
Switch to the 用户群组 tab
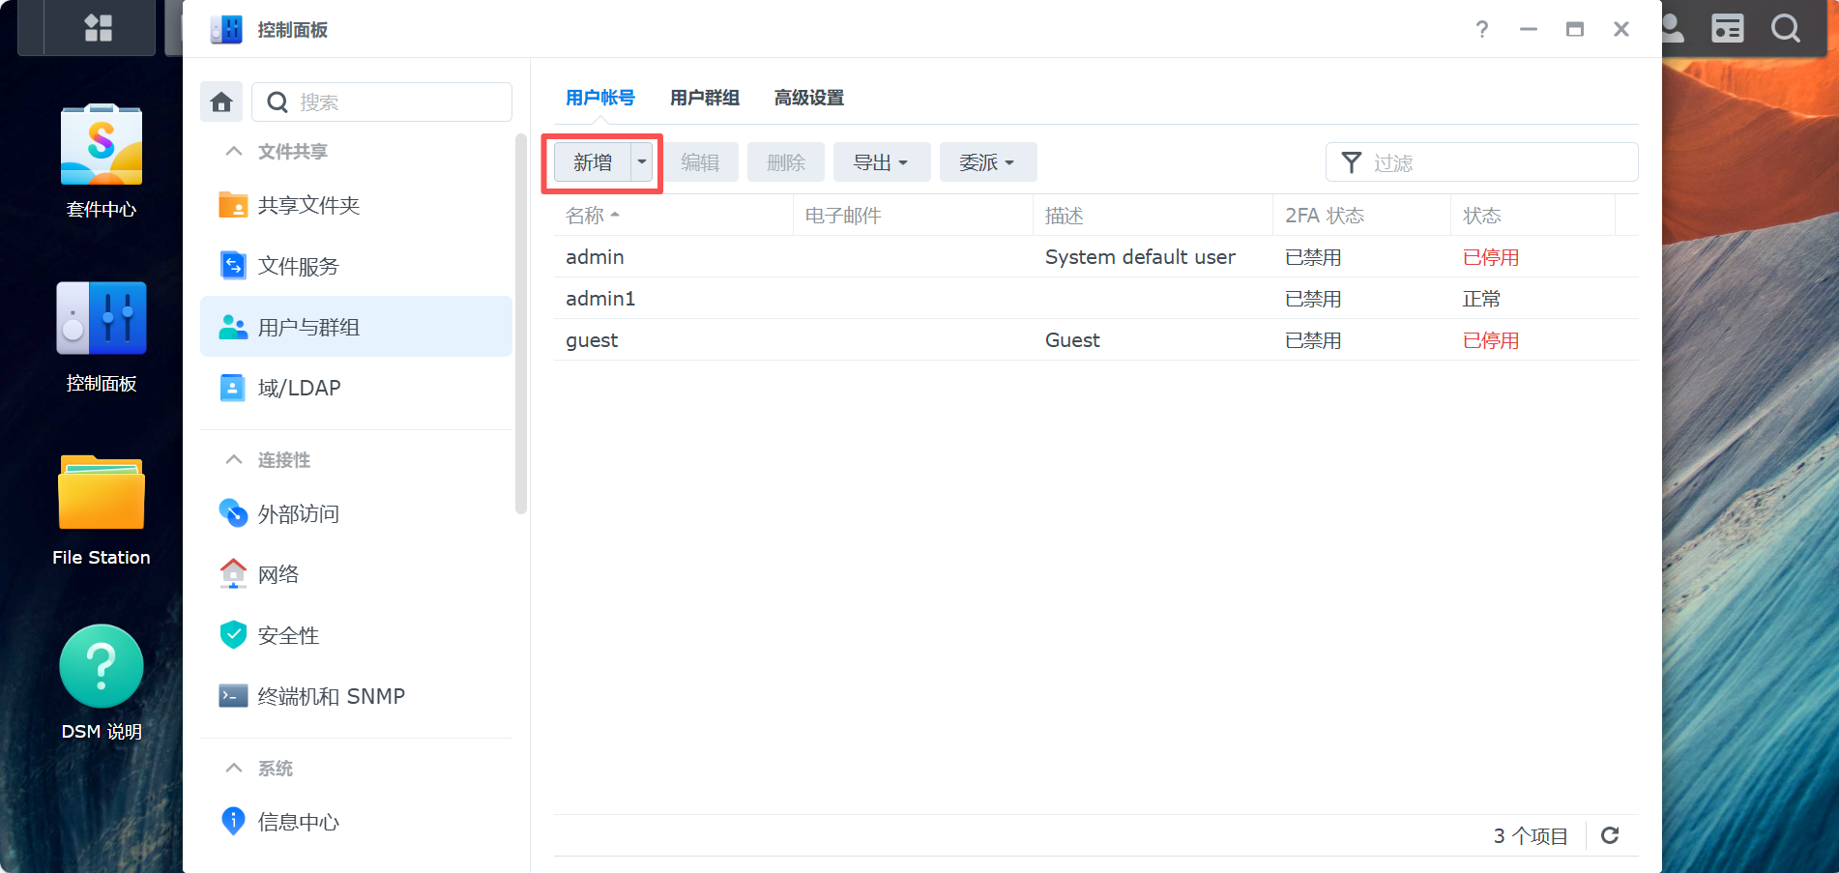[x=704, y=97]
